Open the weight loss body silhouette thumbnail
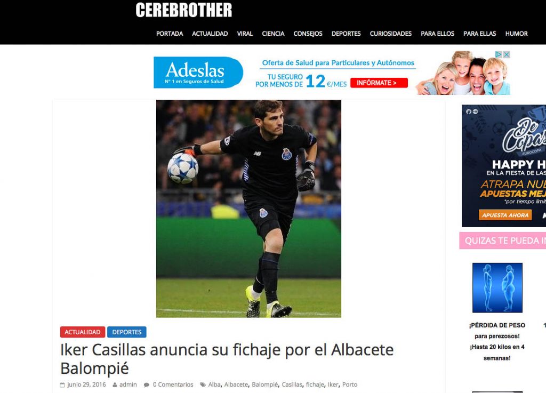 coord(497,287)
